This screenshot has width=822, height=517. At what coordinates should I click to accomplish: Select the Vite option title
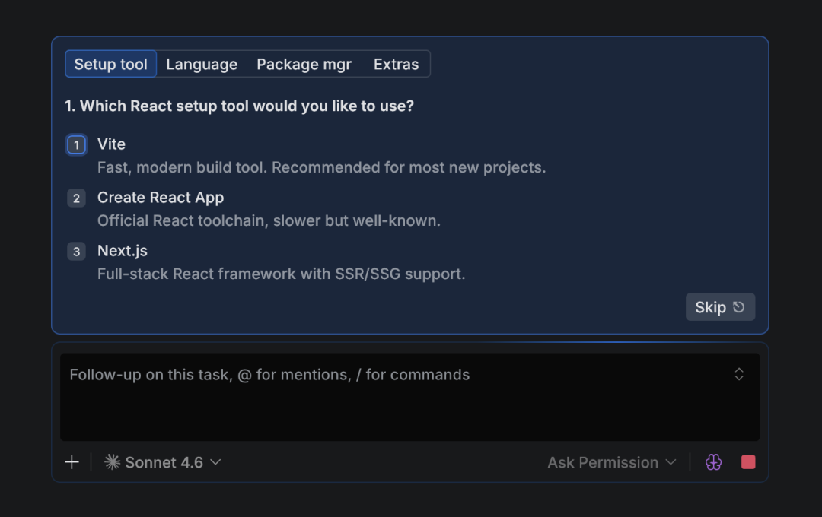pyautogui.click(x=111, y=144)
